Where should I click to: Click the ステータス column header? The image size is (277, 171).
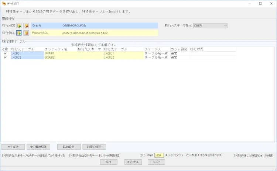coord(157,49)
